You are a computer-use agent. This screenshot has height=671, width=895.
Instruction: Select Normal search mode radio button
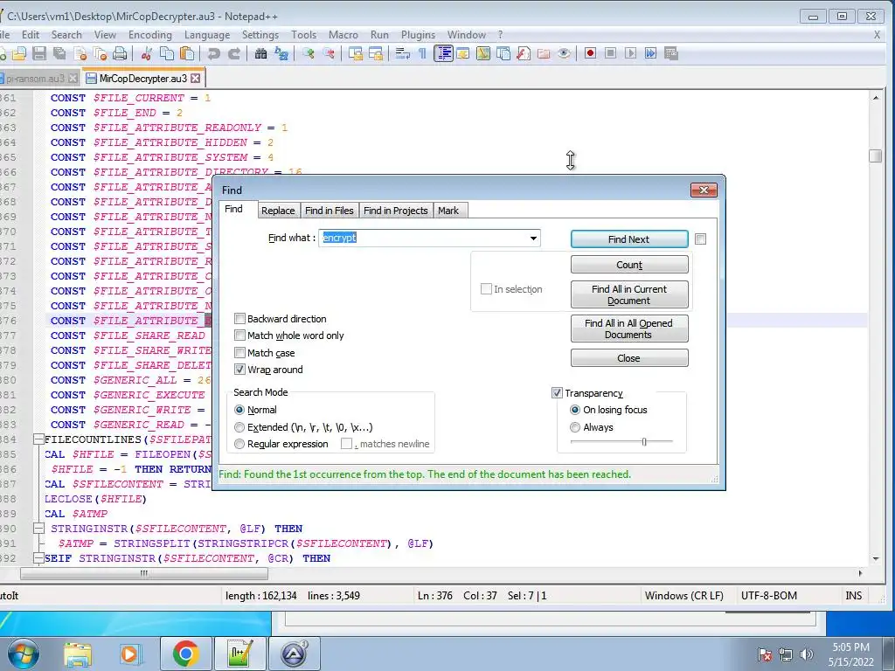tap(239, 410)
